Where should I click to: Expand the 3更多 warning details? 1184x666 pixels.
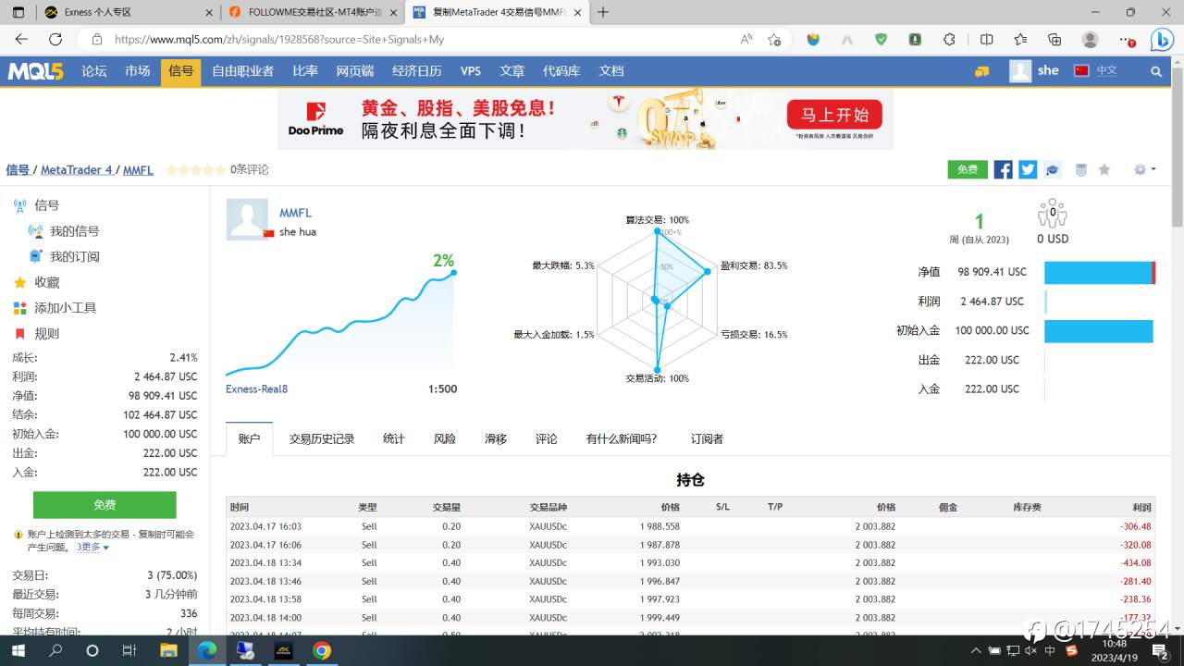[x=92, y=547]
